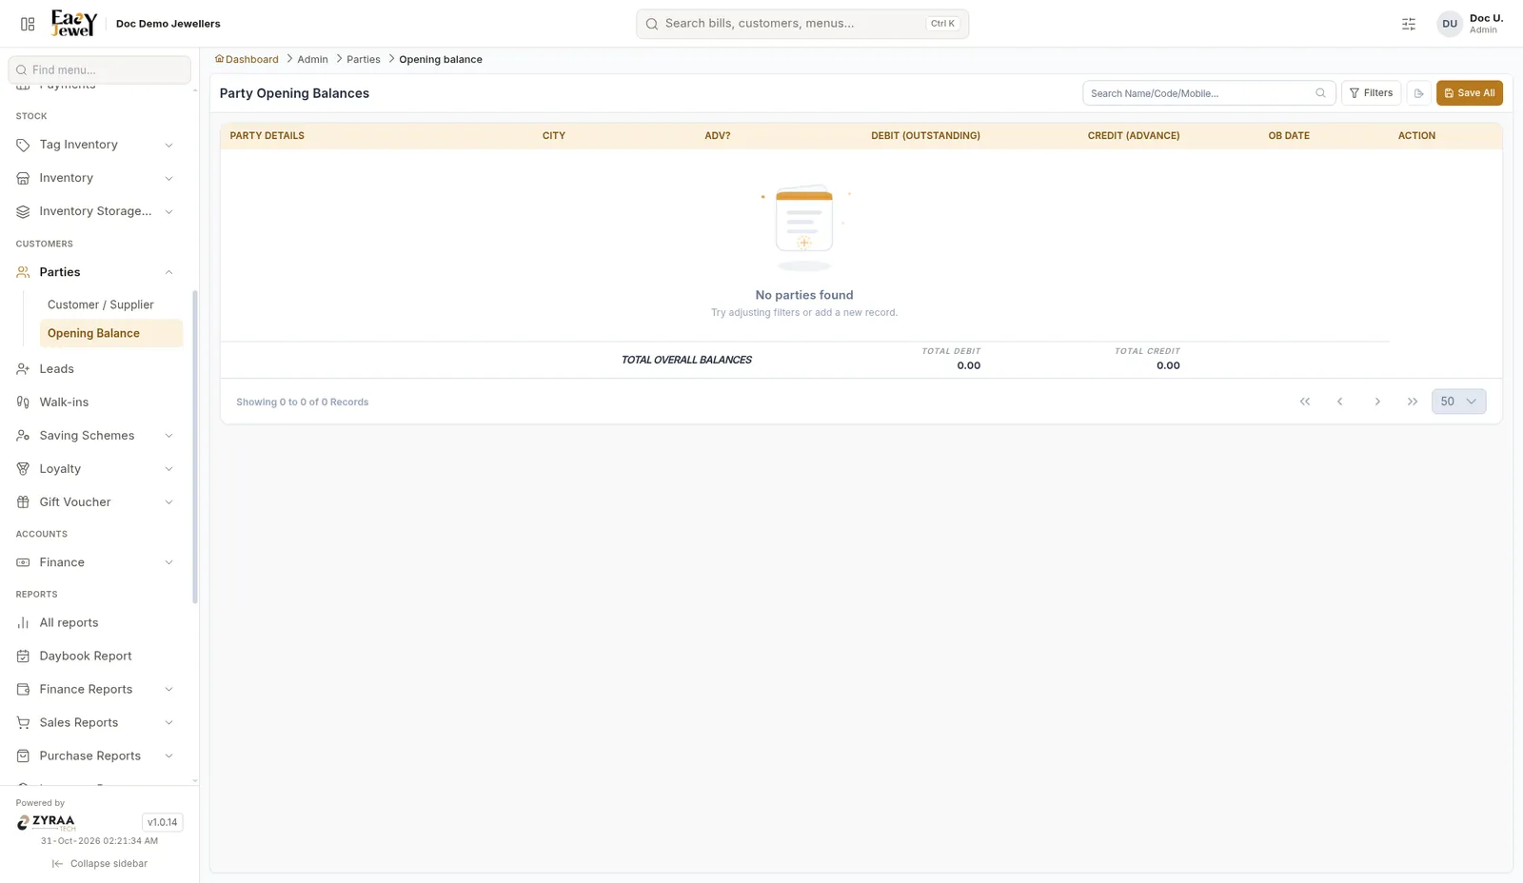
Task: Expand the Purchase Reports submenu chevron
Action: [x=168, y=756]
